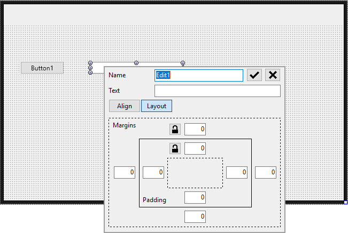Image resolution: width=348 pixels, height=233 pixels.
Task: Click the top-right selection handle of Edit1
Action: tap(183, 63)
